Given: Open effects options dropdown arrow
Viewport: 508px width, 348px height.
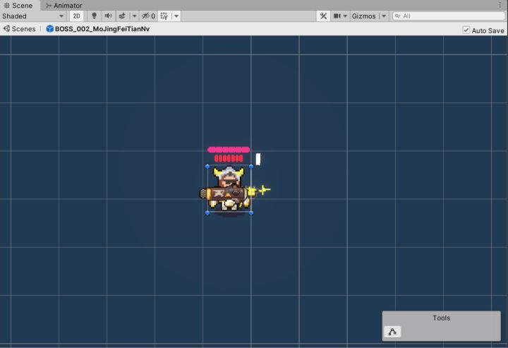Looking at the screenshot, I should coord(134,16).
